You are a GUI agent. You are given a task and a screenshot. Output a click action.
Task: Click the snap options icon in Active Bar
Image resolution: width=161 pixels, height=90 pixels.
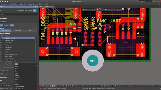click(x=86, y=10)
